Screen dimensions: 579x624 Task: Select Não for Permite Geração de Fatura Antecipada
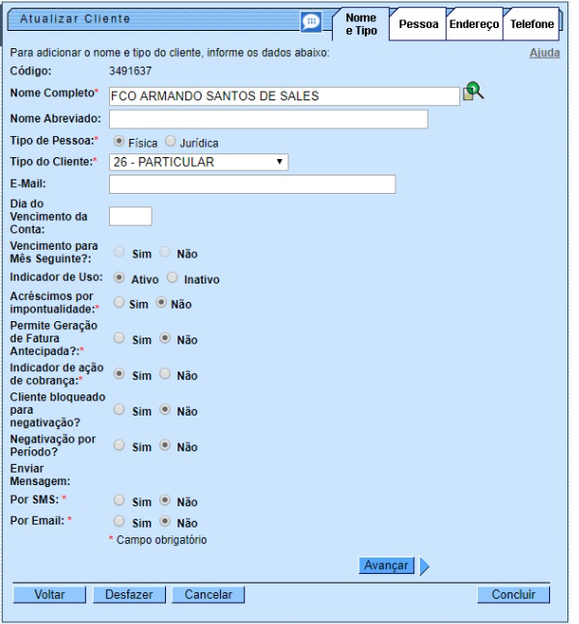(165, 339)
